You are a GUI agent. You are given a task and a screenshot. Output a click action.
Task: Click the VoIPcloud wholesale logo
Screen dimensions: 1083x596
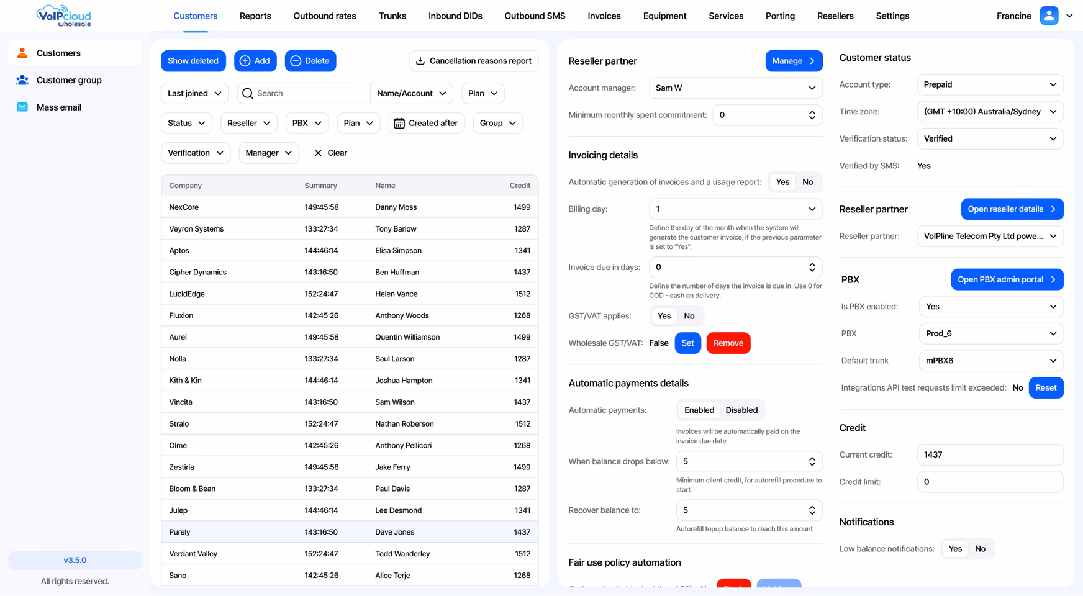64,16
